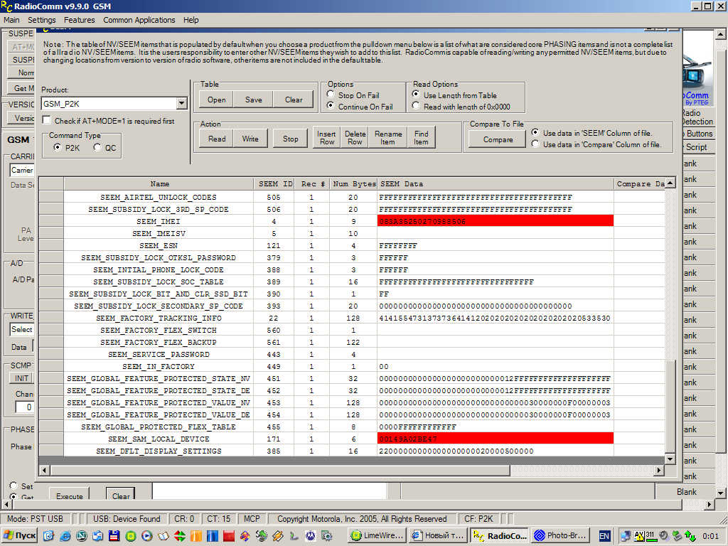The width and height of the screenshot is (728, 546).
Task: Click the blue floppy disk quick launch icon
Action: tap(114, 536)
